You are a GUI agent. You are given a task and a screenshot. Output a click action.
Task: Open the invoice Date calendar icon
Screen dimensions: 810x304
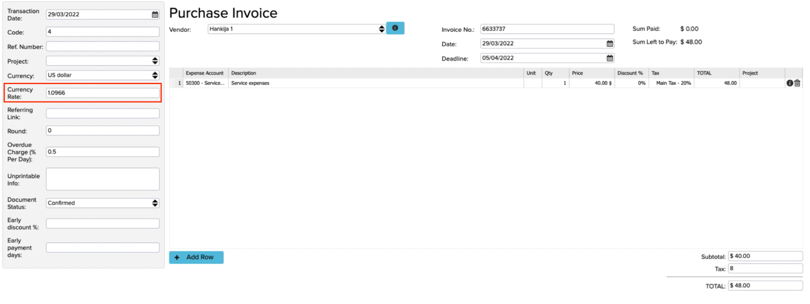[609, 44]
